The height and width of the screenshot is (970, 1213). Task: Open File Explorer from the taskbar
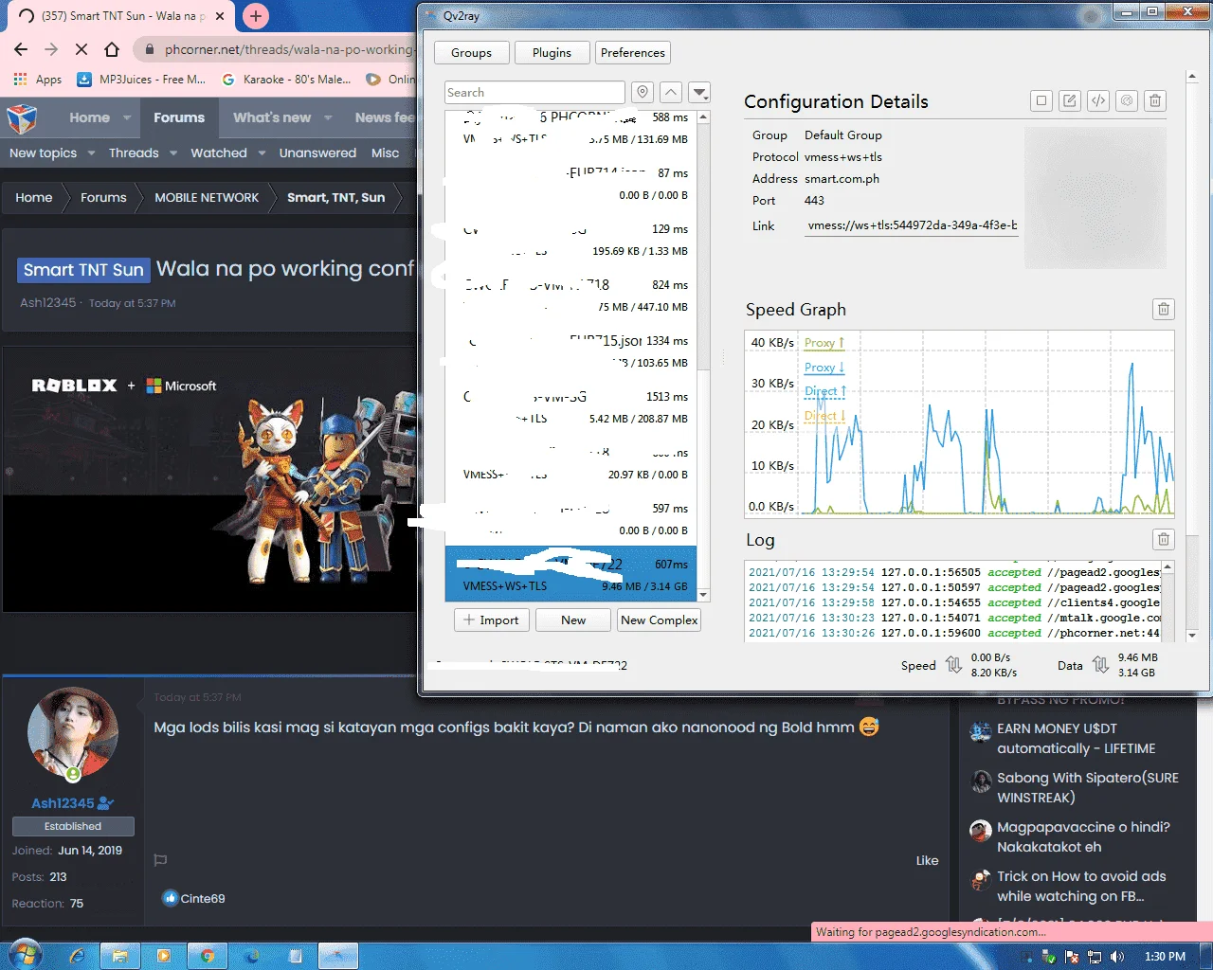pyautogui.click(x=120, y=956)
